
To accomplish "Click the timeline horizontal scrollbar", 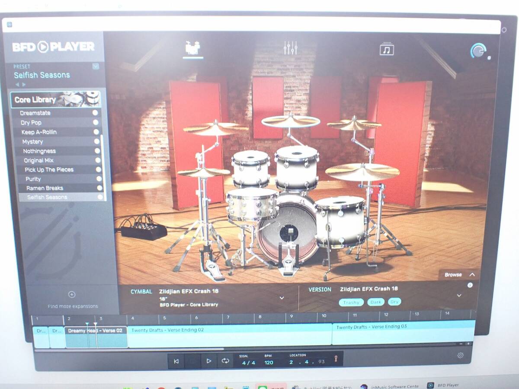I will [130, 349].
